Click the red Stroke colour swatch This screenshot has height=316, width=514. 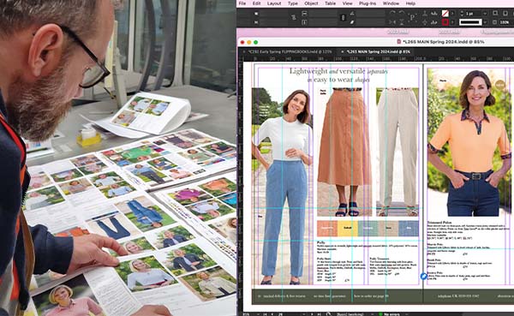445,22
